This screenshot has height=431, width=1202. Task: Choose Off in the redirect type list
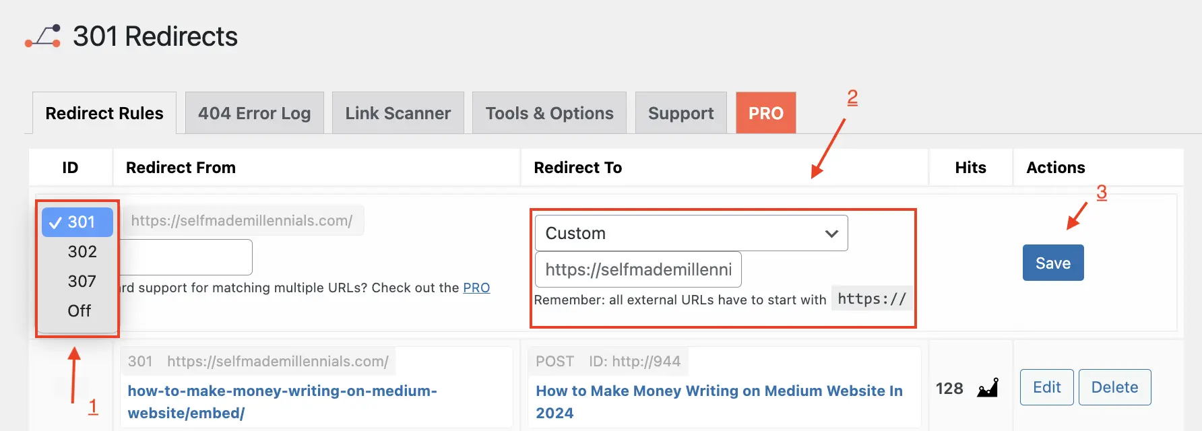tap(77, 311)
